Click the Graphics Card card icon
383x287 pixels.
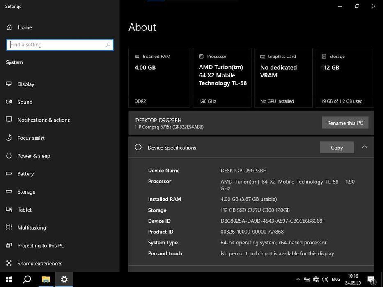(x=263, y=57)
